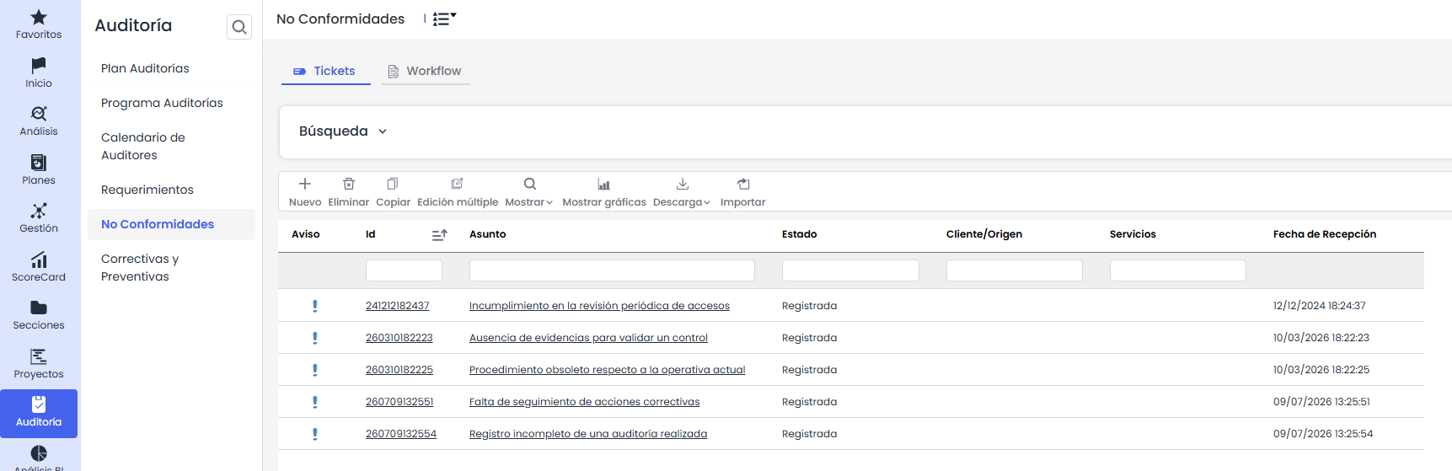Viewport: 1452px width, 471px height.
Task: Open search magnifier icon beside Auditoría
Action: 239,27
